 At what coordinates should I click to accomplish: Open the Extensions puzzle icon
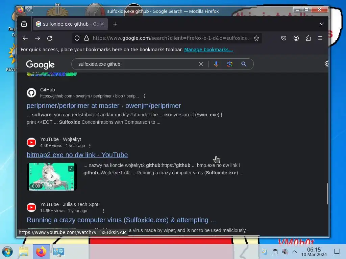308,38
